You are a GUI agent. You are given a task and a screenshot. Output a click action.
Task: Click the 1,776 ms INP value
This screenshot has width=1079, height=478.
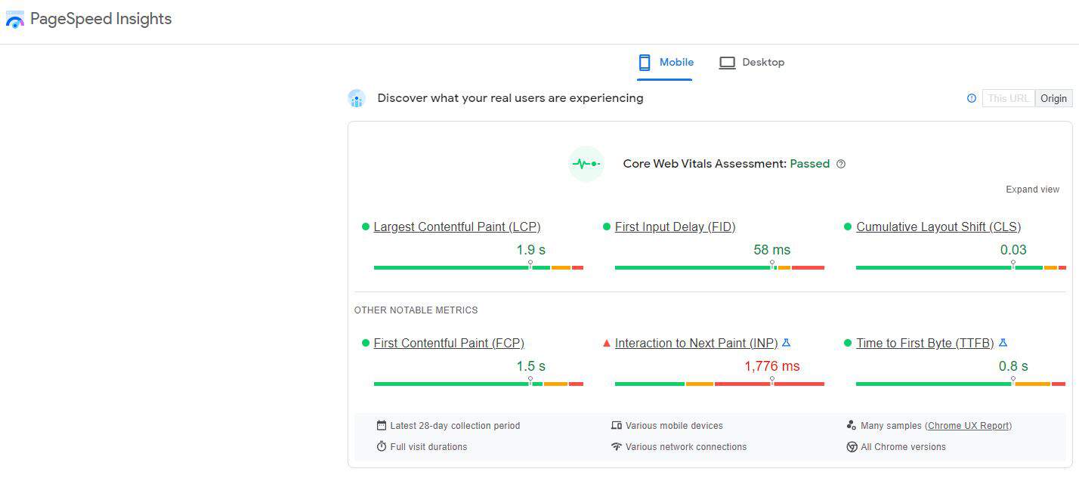(771, 366)
